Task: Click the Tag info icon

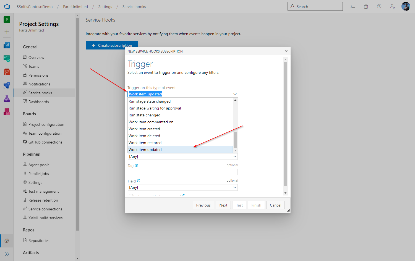Action: 136,165
